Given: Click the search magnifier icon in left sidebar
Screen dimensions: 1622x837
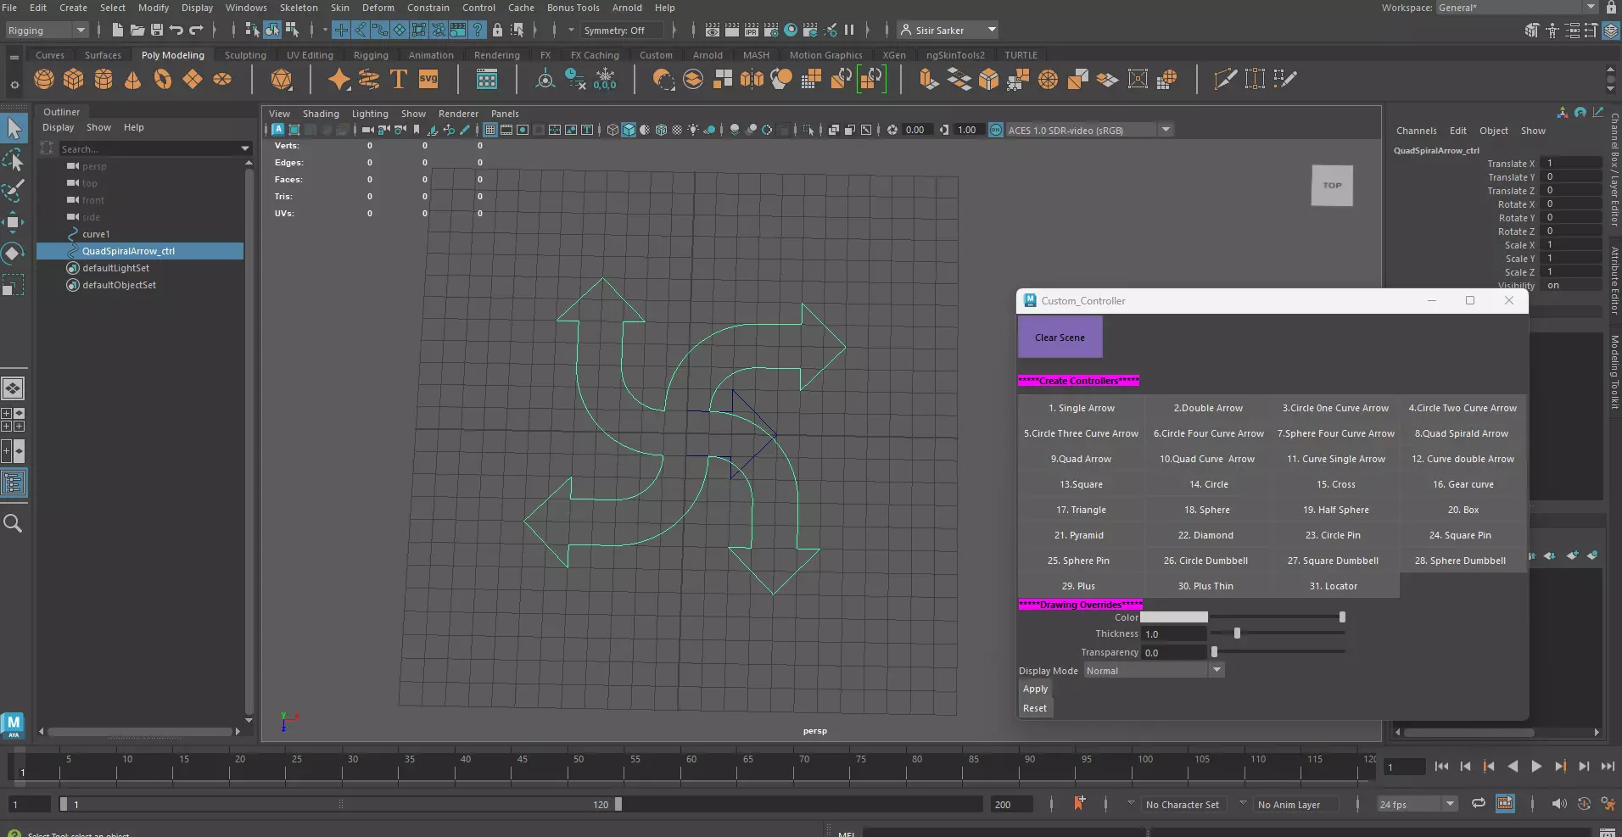Looking at the screenshot, I should [x=13, y=523].
